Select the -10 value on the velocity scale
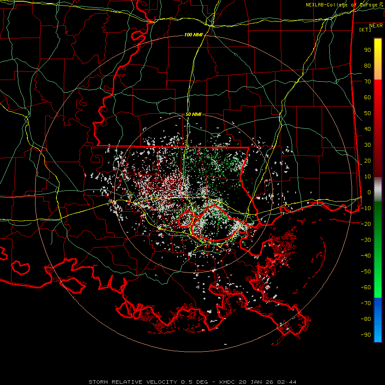 pos(366,208)
